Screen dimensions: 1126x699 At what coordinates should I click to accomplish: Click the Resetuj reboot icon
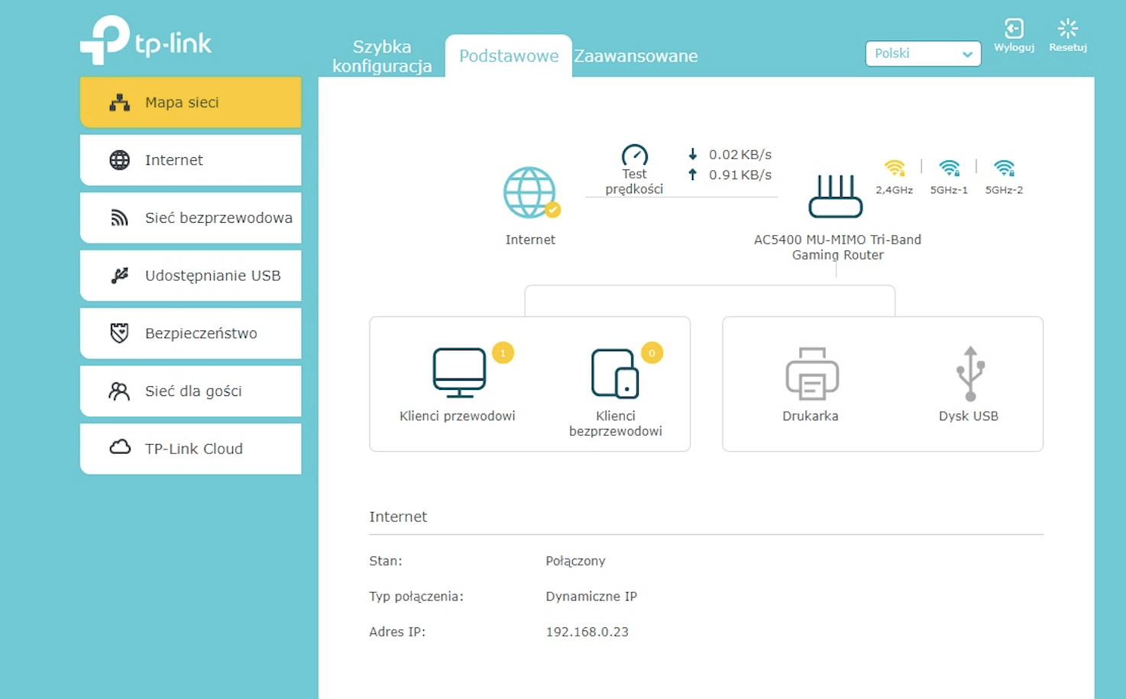coord(1068,35)
